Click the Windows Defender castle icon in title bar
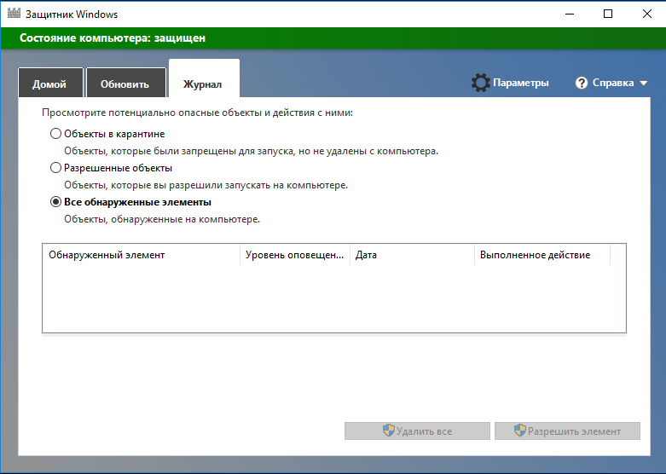Image resolution: width=666 pixels, height=474 pixels. (14, 13)
